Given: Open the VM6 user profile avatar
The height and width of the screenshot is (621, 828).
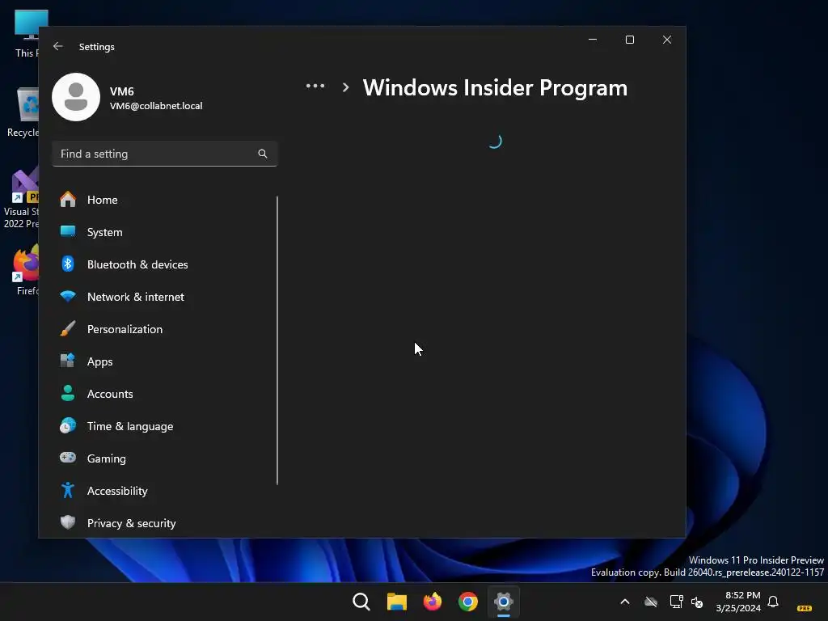Looking at the screenshot, I should point(76,97).
